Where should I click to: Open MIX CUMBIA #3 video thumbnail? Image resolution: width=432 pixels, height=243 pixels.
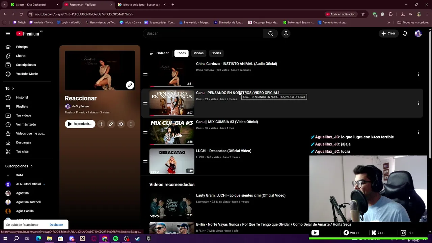coord(172,132)
